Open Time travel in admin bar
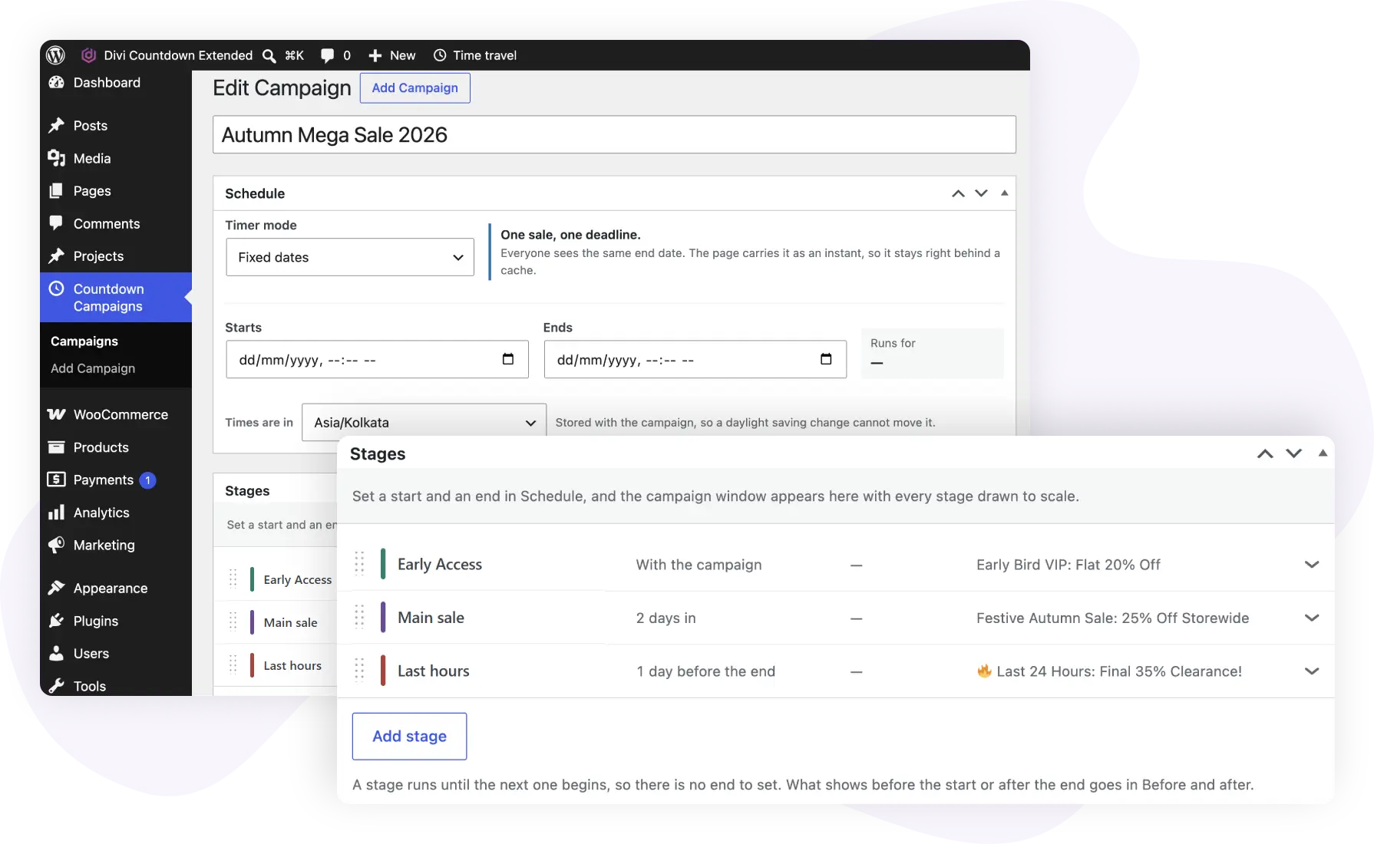The image size is (1374, 844). click(x=475, y=55)
